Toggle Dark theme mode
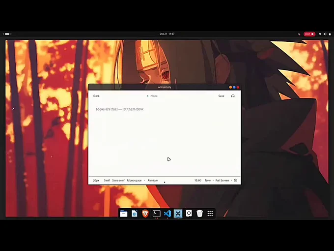This screenshot has height=251, width=334. coord(96,96)
